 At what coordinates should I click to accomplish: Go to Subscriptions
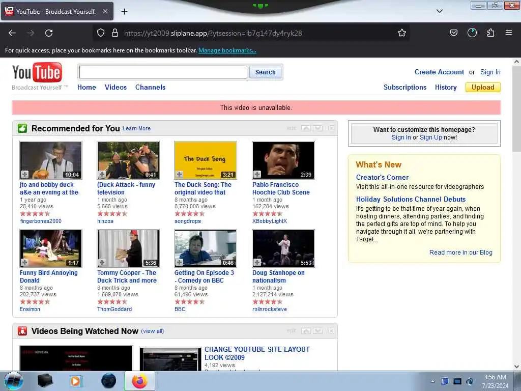(x=404, y=87)
